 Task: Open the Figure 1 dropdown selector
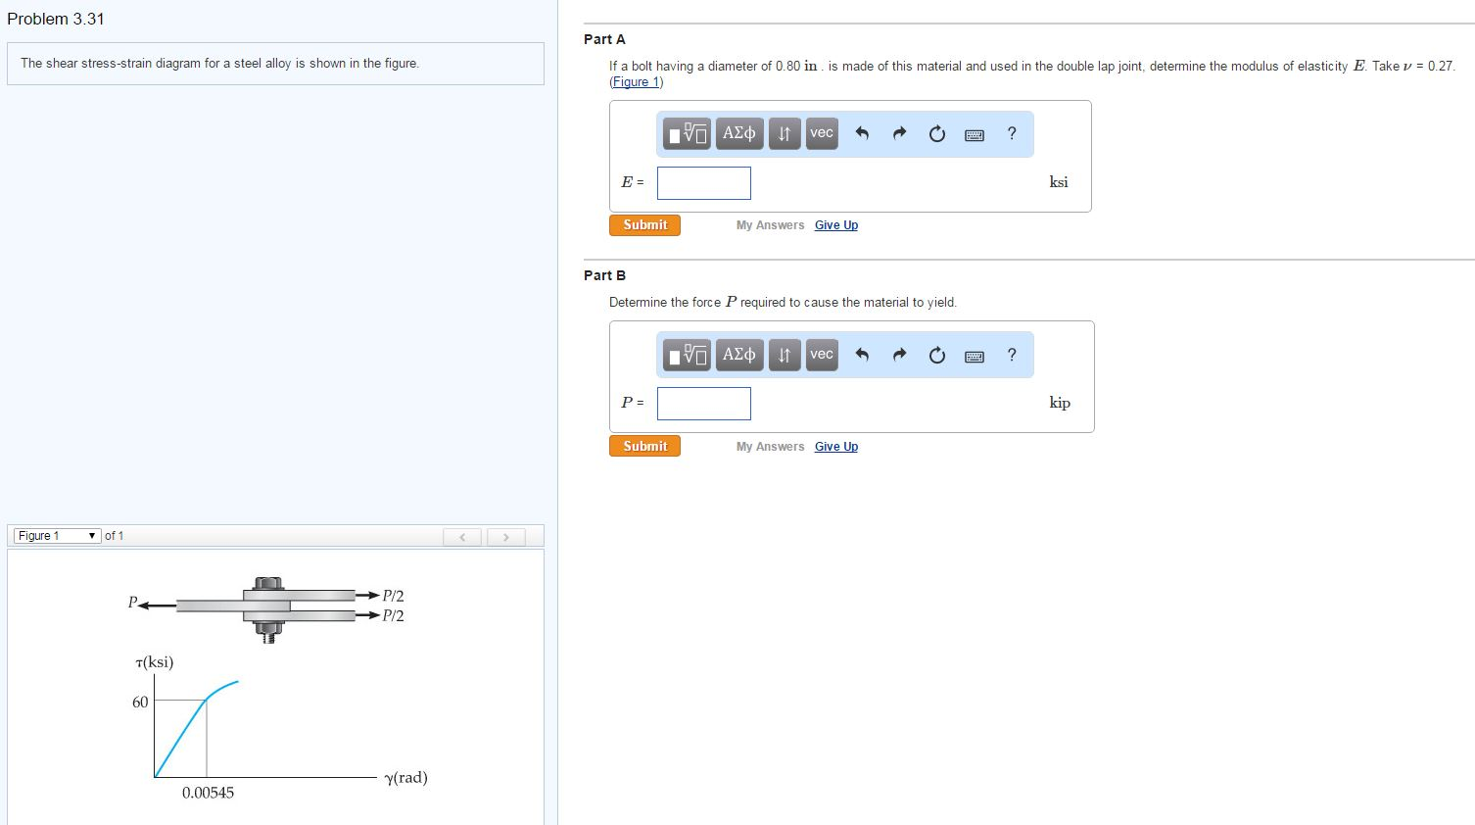coord(58,536)
